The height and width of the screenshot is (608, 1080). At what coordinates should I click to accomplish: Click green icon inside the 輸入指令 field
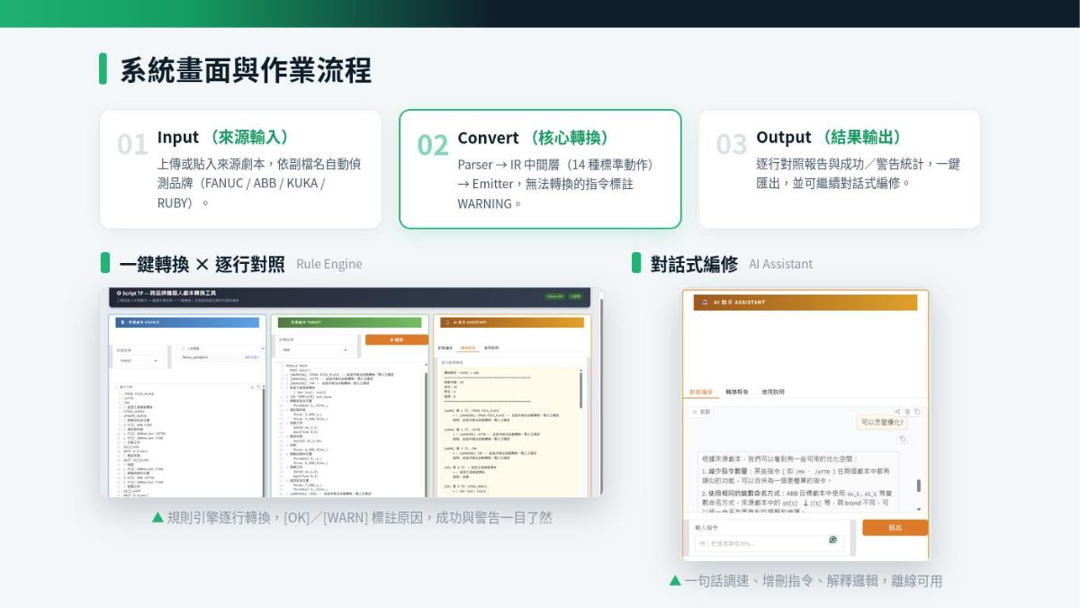(832, 540)
